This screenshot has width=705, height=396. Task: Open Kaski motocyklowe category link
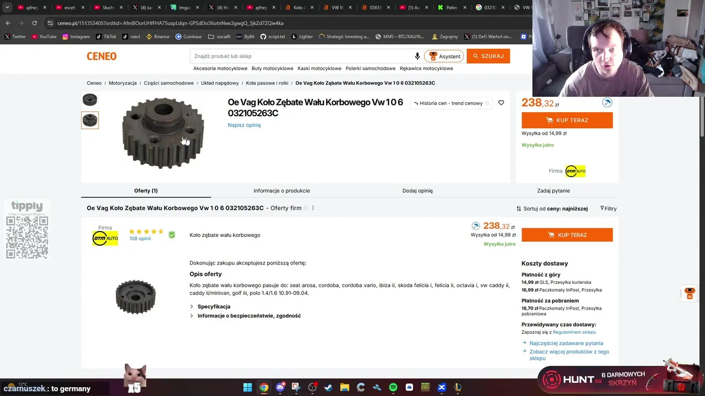click(319, 68)
